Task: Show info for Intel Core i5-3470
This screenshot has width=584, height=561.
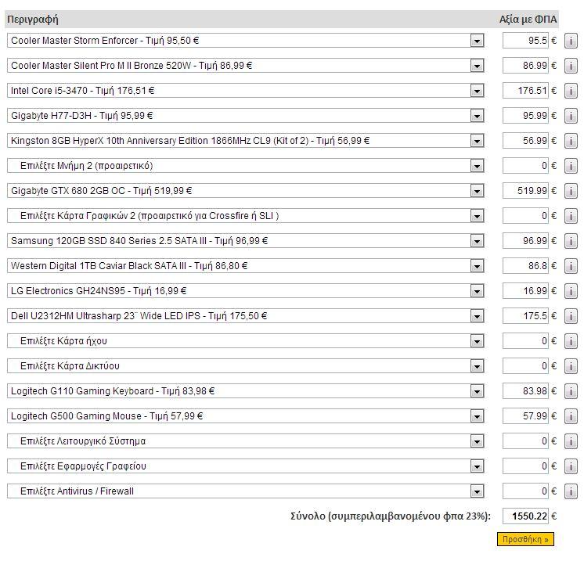Action: coord(571,91)
